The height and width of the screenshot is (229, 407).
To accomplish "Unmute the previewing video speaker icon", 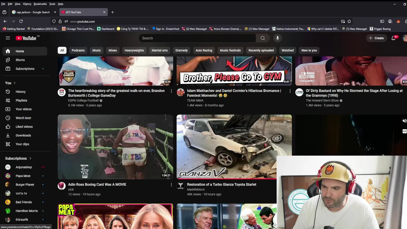I will [x=404, y=121].
